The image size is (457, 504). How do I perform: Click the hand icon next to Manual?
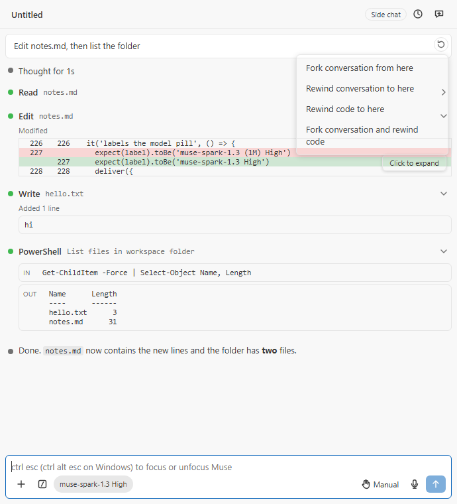click(366, 484)
